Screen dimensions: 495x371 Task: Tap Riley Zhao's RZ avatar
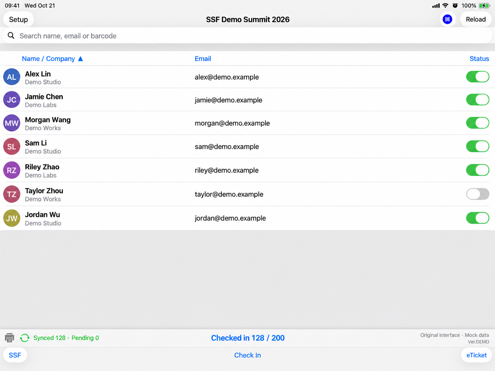pyautogui.click(x=12, y=170)
